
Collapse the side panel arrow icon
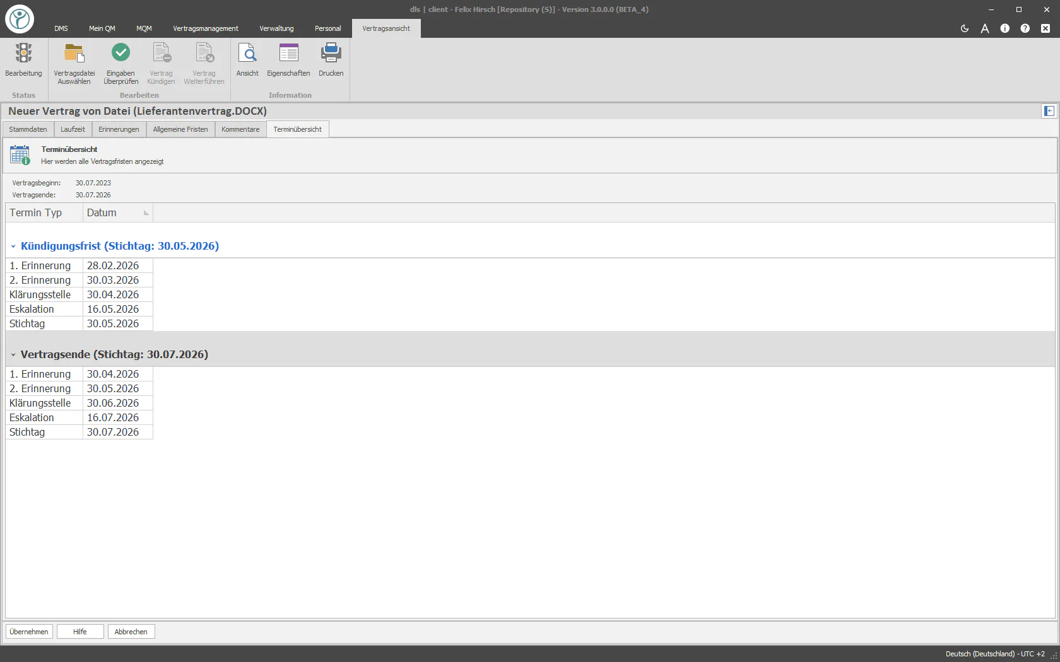pyautogui.click(x=1049, y=111)
